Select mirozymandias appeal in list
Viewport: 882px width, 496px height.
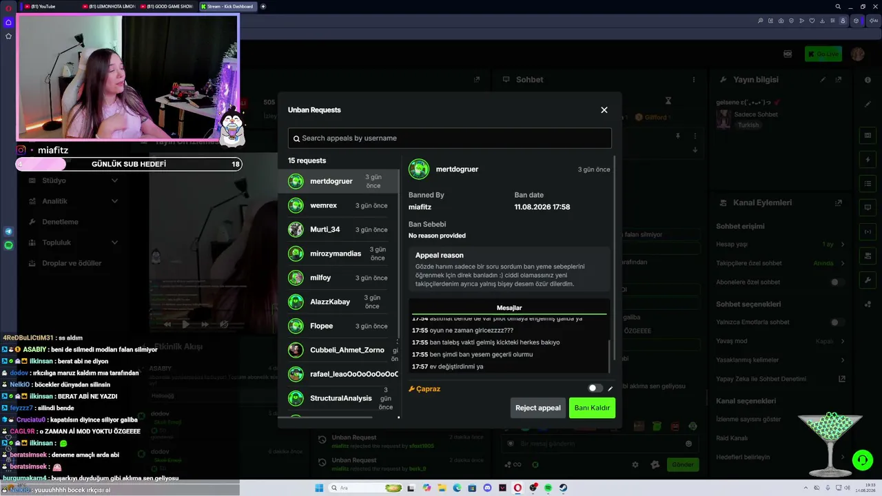tap(338, 254)
